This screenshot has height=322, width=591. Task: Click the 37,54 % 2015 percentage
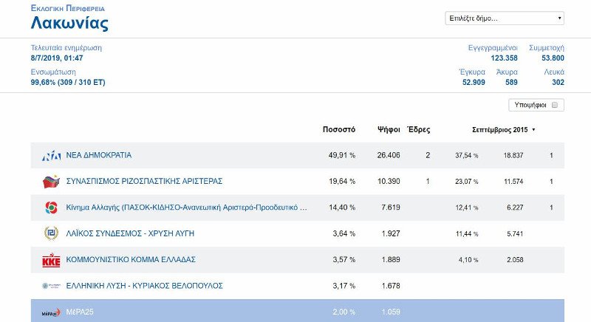tap(467, 155)
